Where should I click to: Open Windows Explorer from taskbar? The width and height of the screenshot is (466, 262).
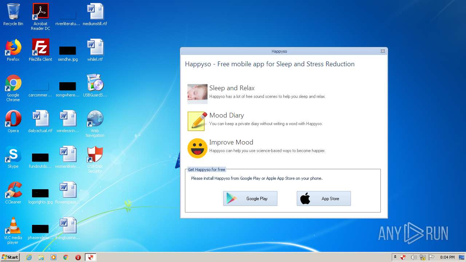click(41, 257)
